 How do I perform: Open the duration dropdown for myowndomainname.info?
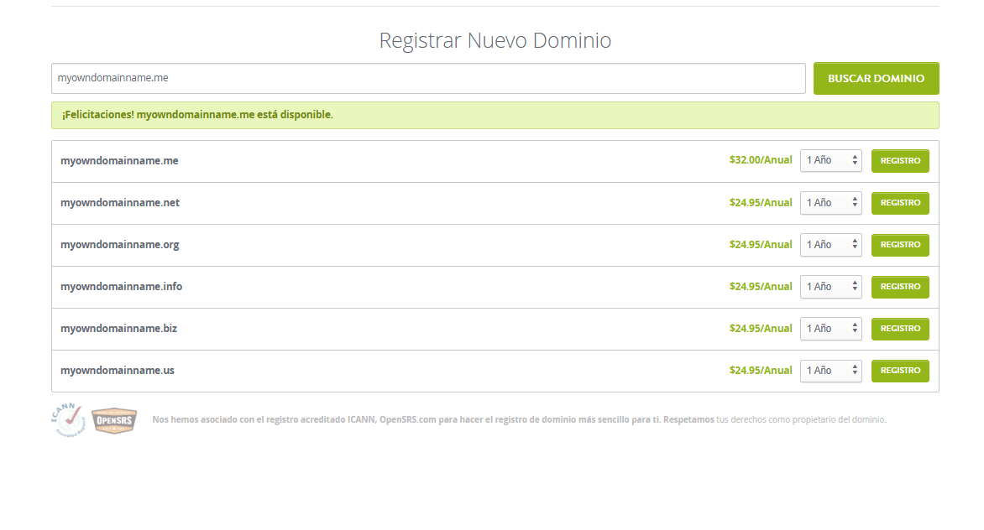tap(831, 286)
